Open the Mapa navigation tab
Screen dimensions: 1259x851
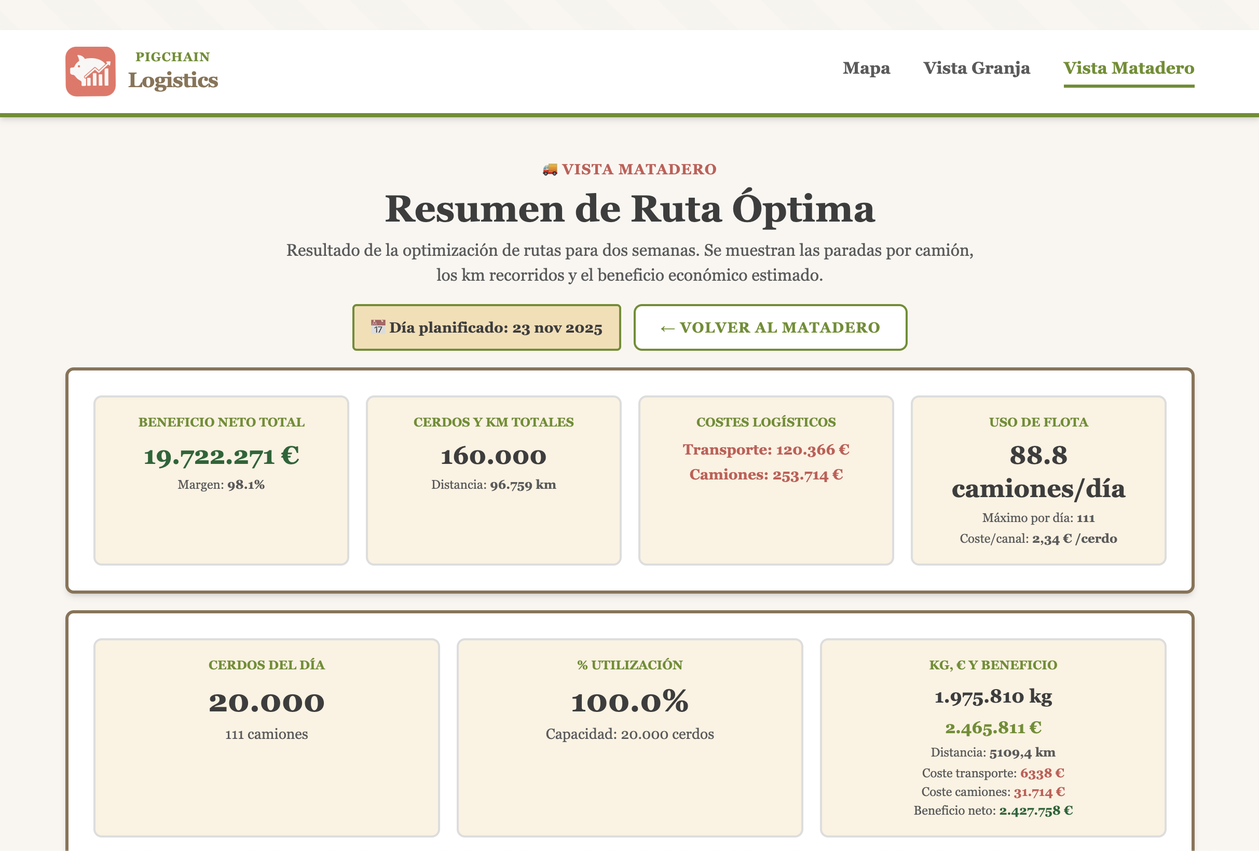click(866, 68)
